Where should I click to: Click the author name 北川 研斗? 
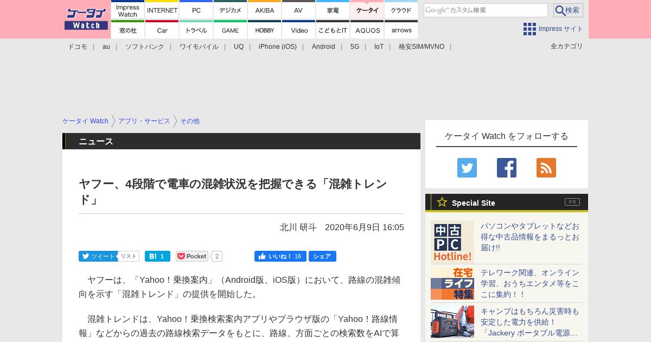pyautogui.click(x=298, y=227)
